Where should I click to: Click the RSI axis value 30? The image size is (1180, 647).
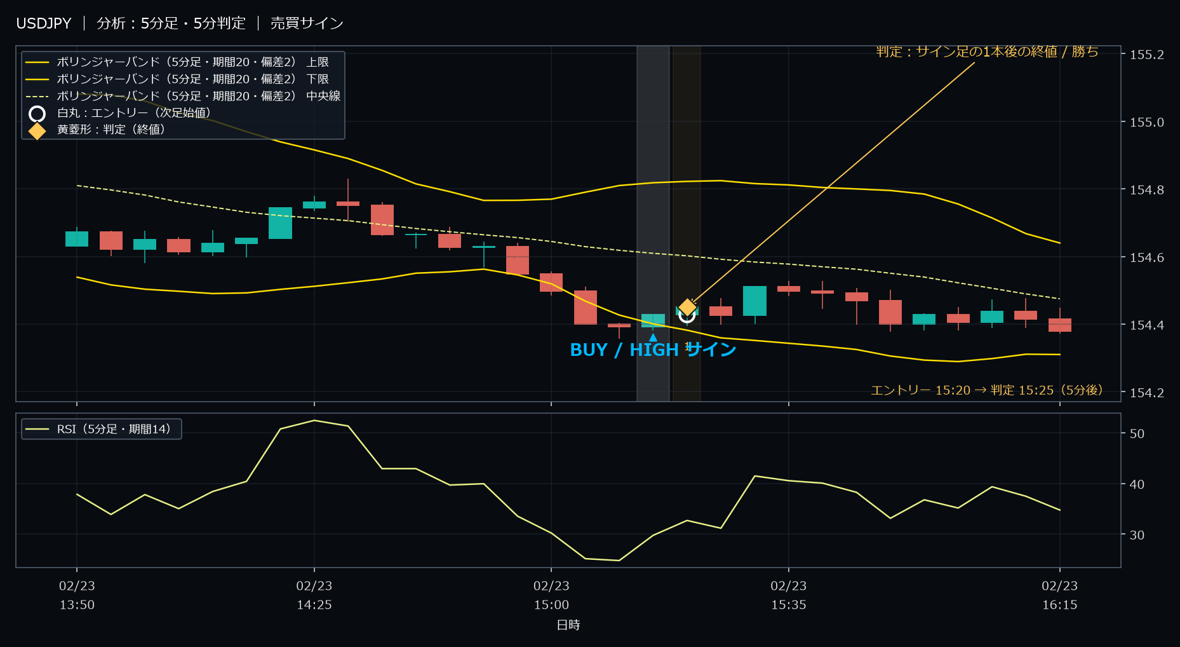point(1137,535)
